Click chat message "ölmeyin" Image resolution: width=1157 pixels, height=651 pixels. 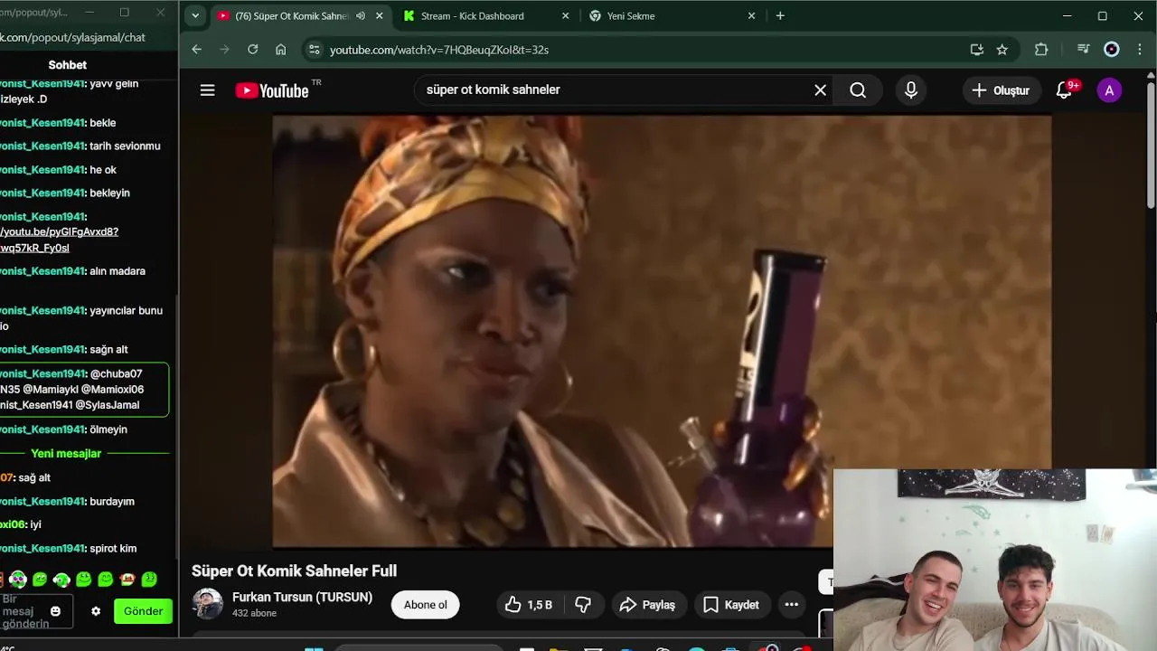coord(108,429)
